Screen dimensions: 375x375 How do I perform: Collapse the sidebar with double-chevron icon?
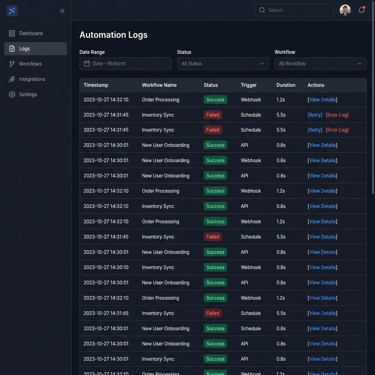[62, 11]
